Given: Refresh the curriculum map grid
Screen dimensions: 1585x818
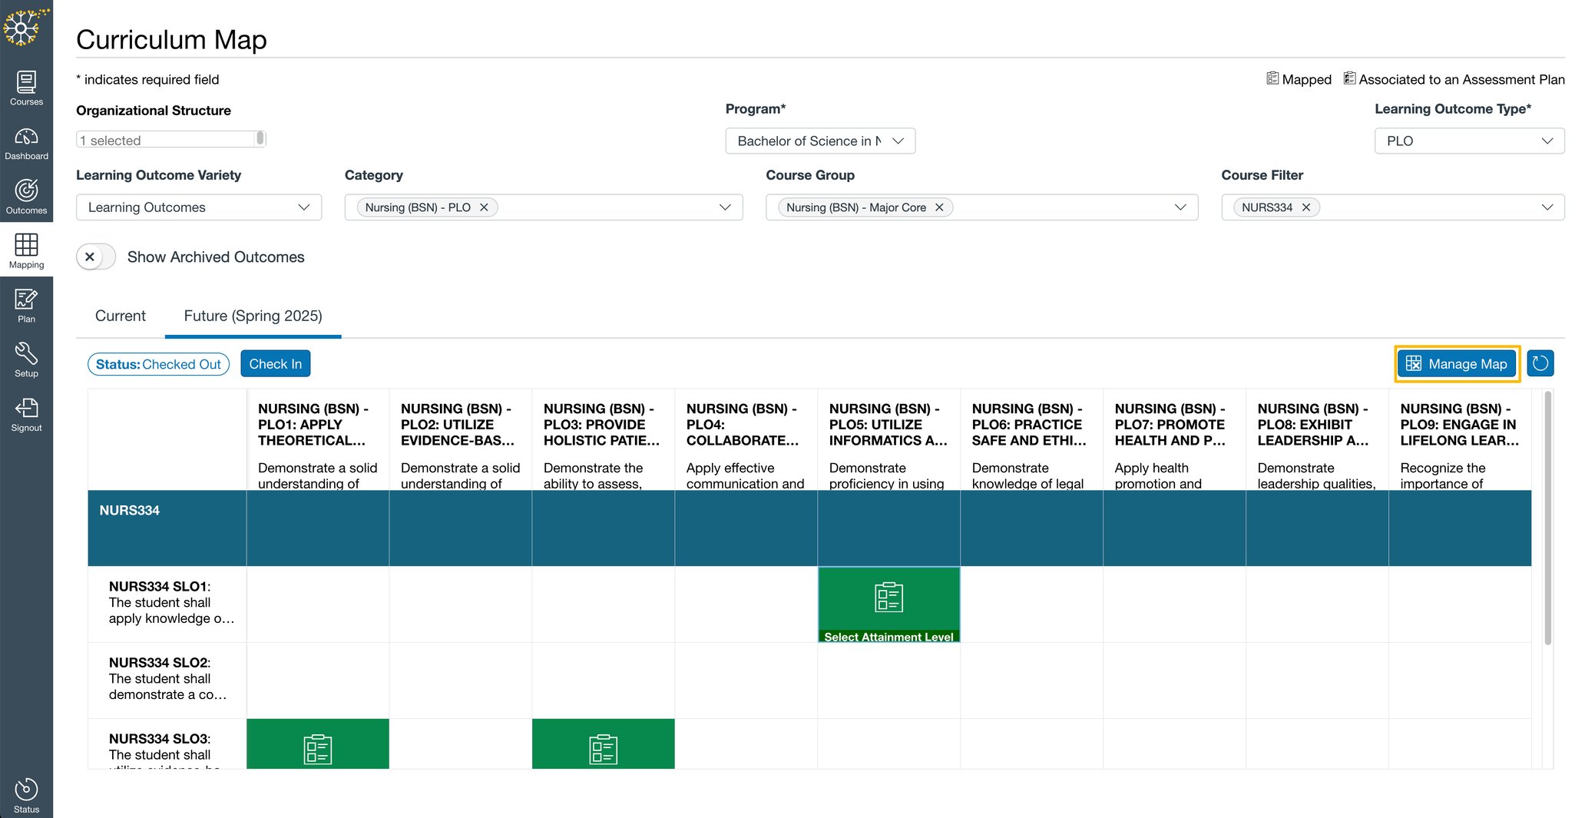Looking at the screenshot, I should tap(1540, 363).
